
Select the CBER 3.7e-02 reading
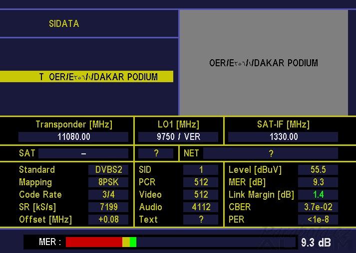318,207
